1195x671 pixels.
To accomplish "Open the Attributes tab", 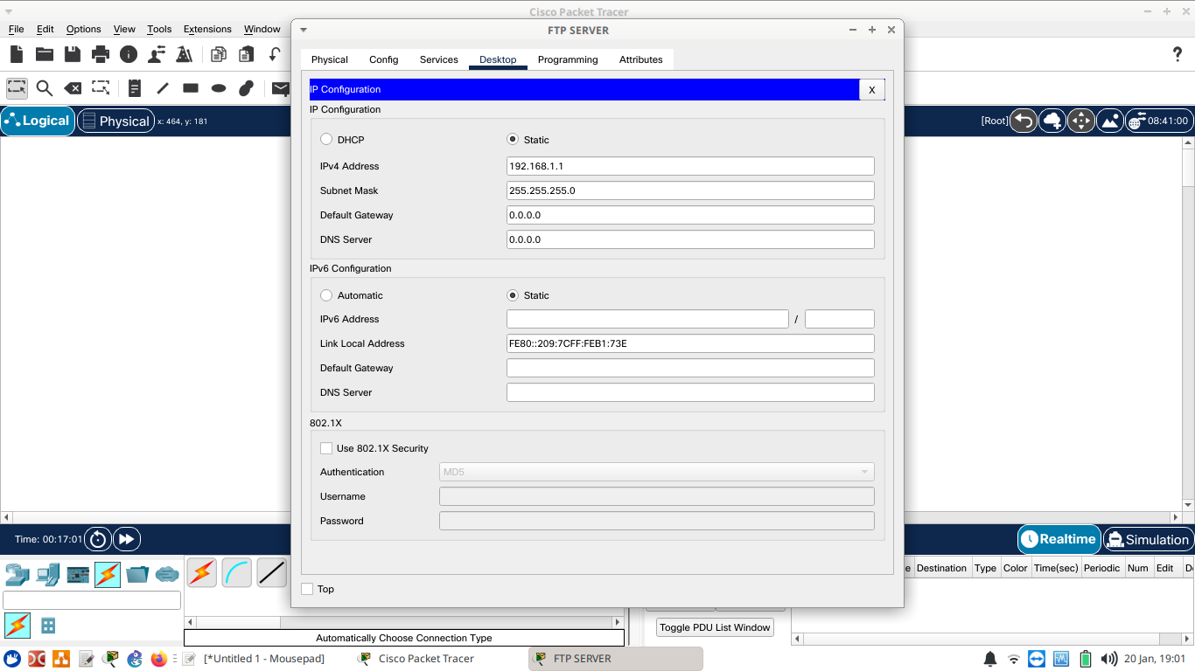I will click(641, 59).
